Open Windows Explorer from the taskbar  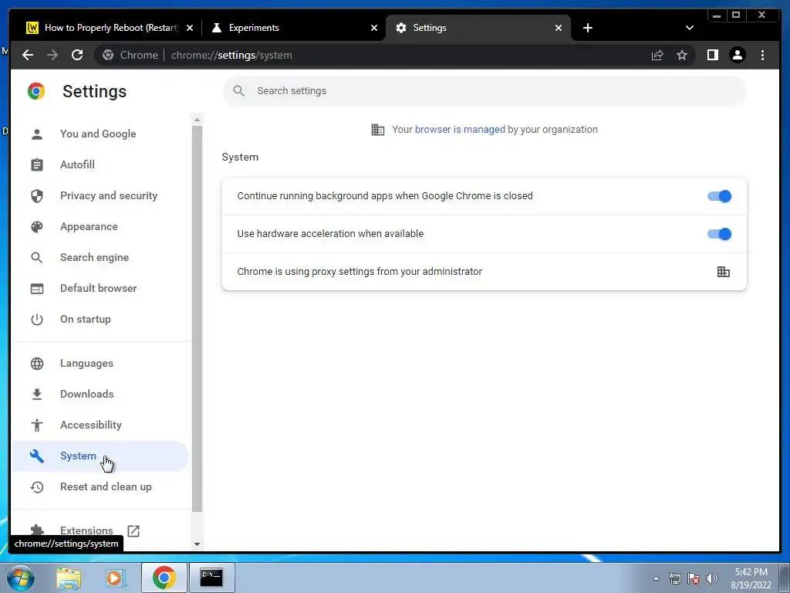point(68,578)
